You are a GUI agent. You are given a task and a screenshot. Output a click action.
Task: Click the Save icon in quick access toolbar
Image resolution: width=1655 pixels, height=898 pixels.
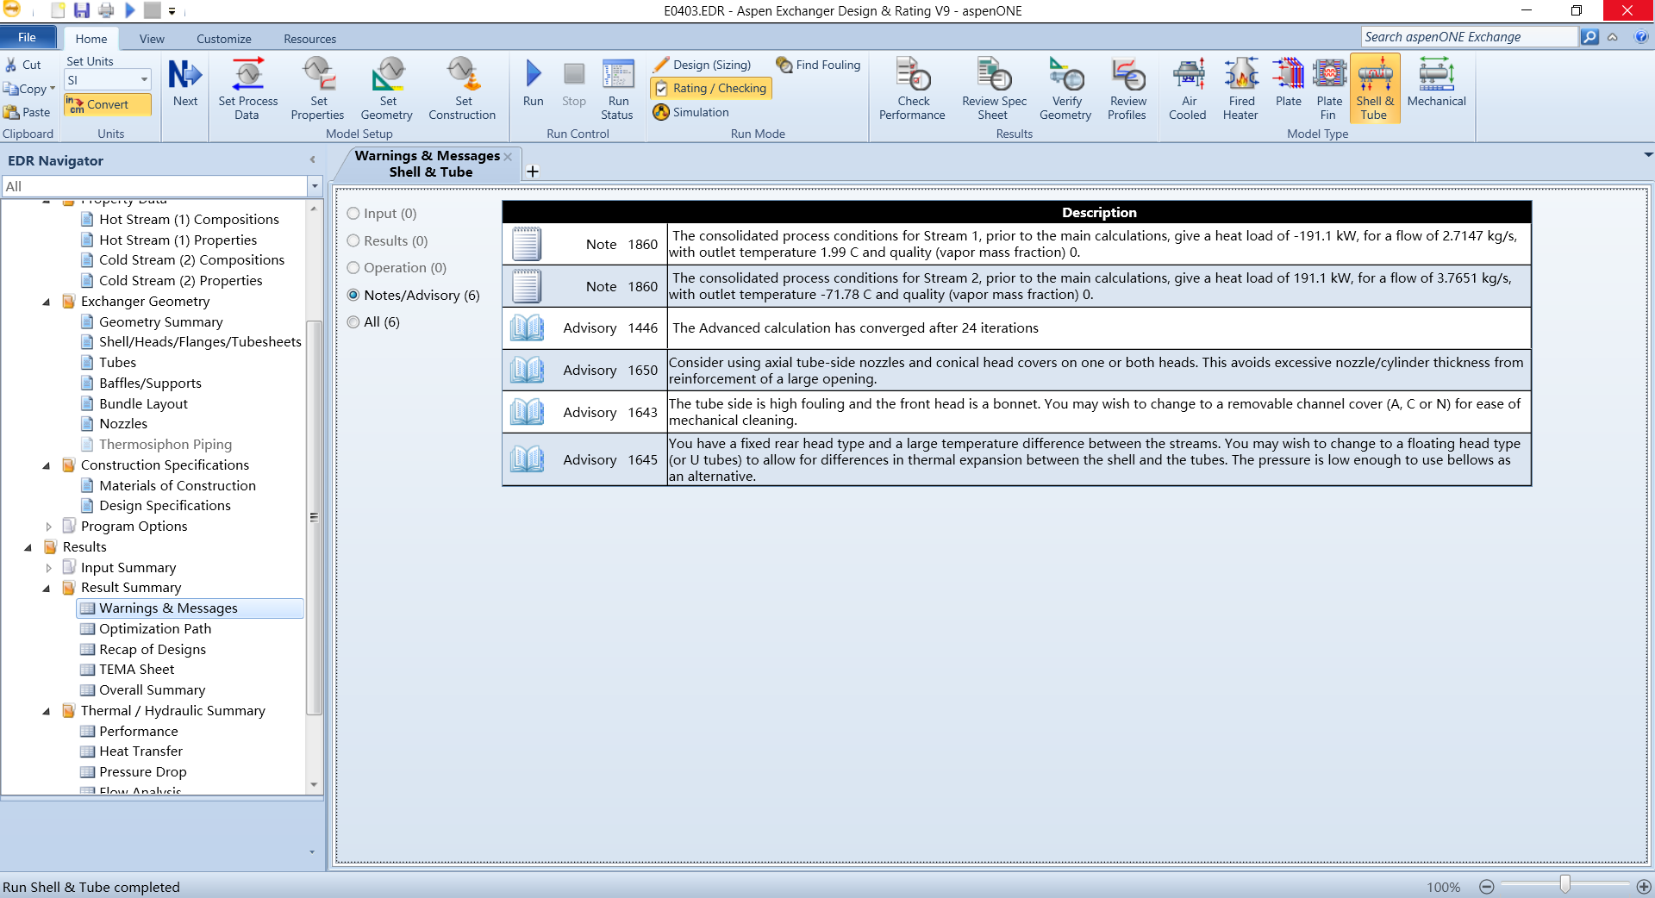coord(81,11)
